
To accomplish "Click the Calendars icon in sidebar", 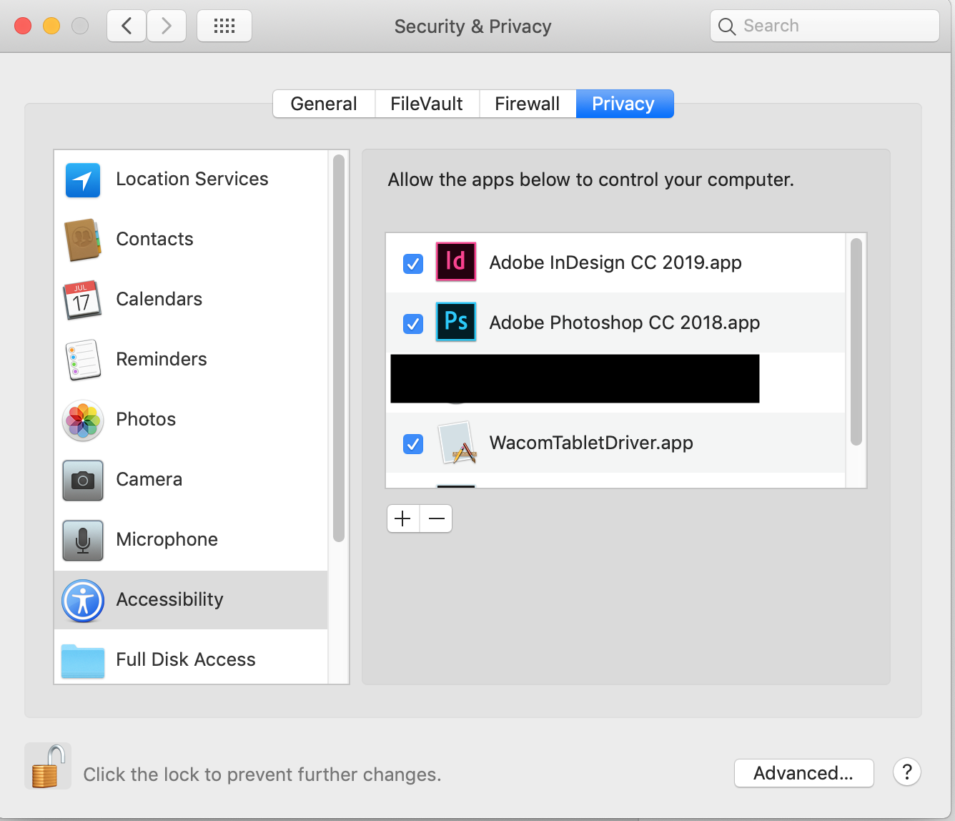I will tap(83, 300).
